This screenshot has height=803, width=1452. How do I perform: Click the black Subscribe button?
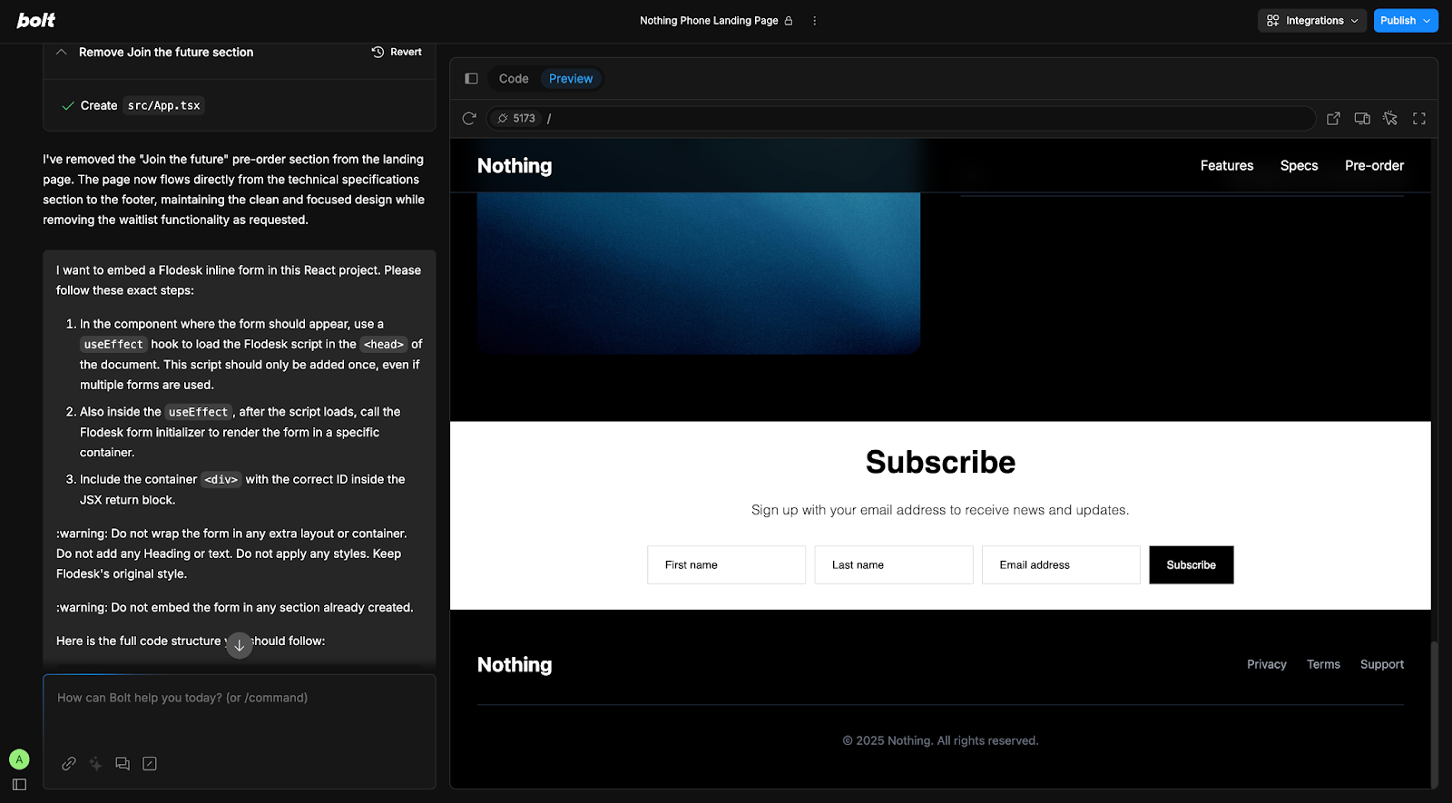(x=1192, y=565)
